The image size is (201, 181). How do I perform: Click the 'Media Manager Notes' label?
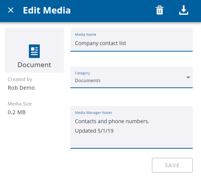pos(94,113)
